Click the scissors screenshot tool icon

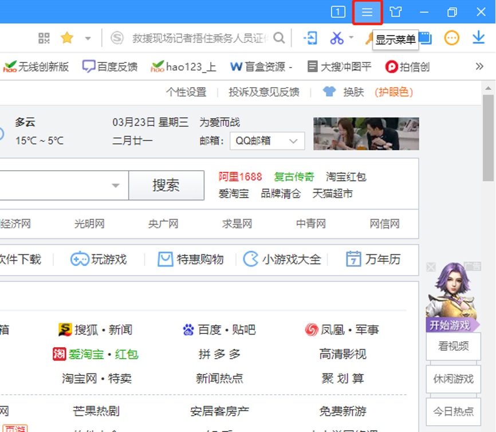[337, 38]
